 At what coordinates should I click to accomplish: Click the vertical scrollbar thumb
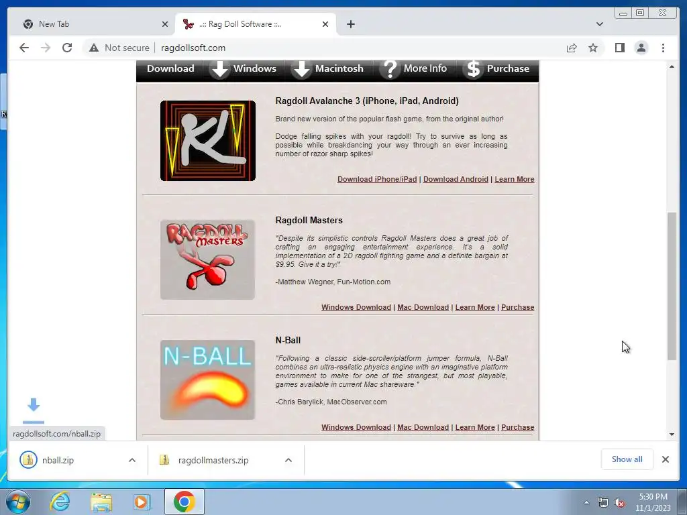coord(672,286)
